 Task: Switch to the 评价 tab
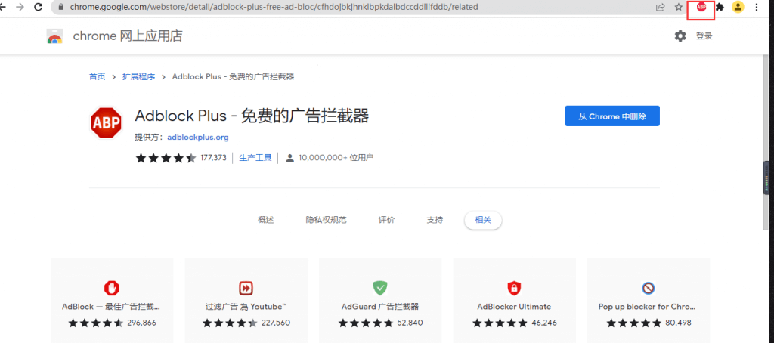point(386,220)
